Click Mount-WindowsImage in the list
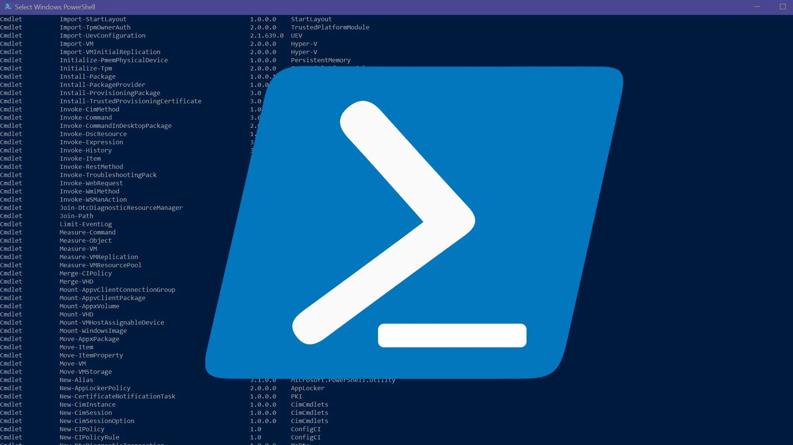Image resolution: width=793 pixels, height=445 pixels. click(93, 331)
